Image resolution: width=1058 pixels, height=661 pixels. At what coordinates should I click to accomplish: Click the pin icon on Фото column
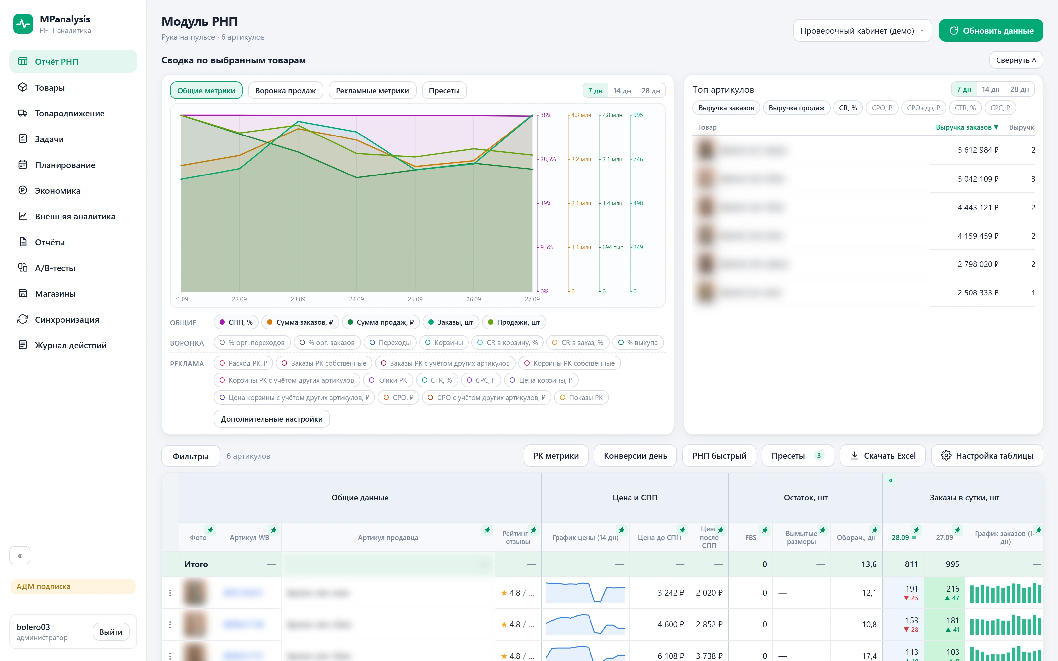point(210,530)
